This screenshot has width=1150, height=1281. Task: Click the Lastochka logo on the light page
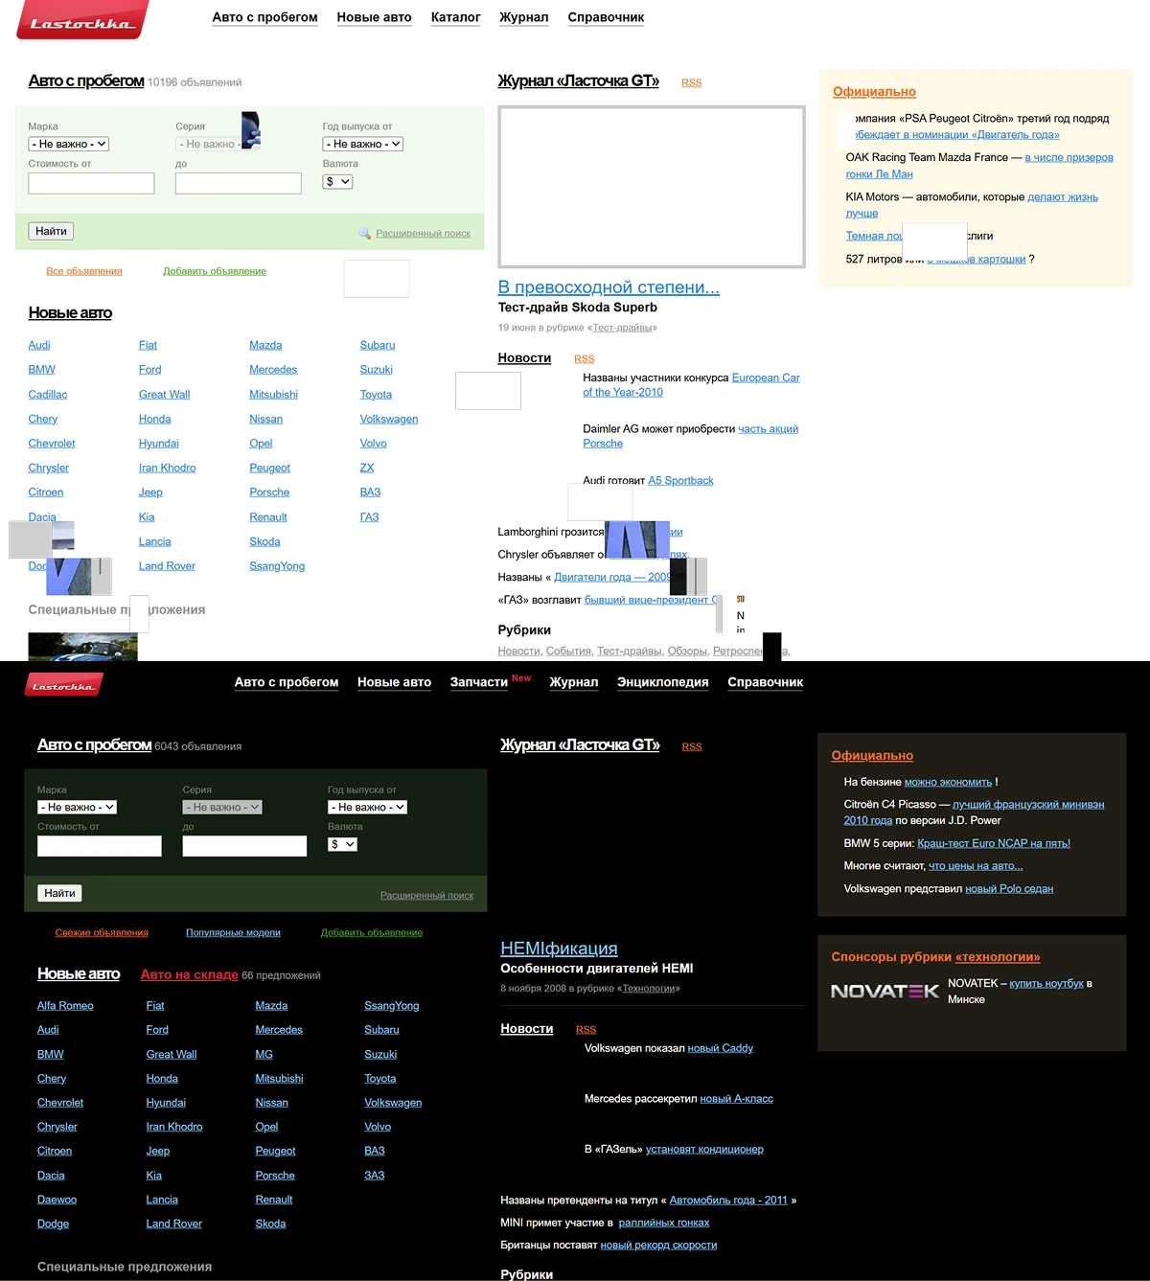coord(82,20)
